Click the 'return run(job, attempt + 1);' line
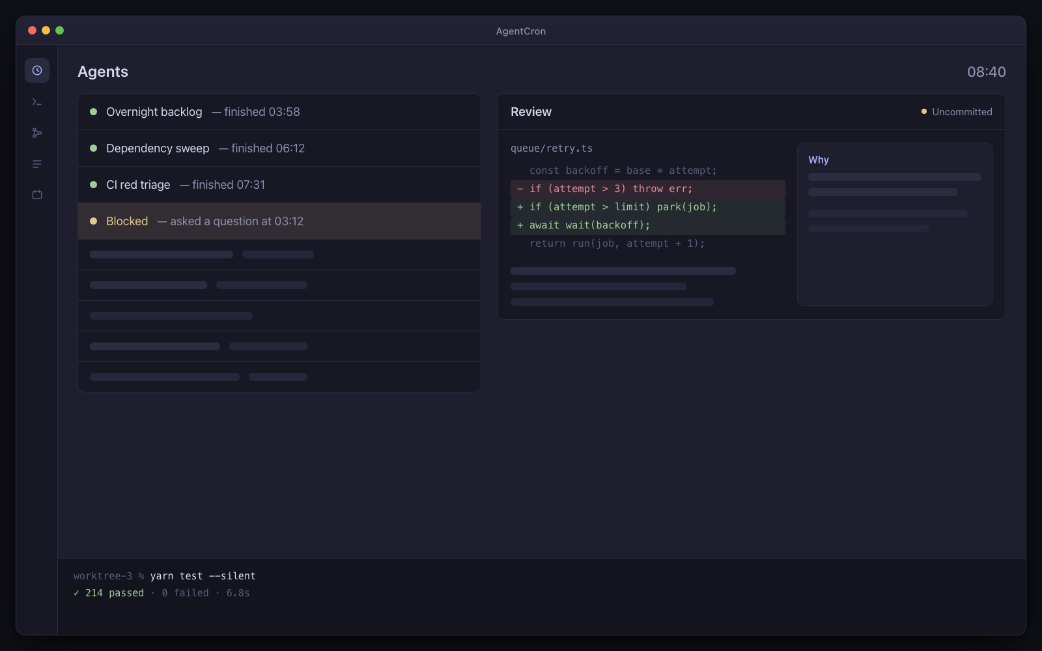The image size is (1042, 651). pyautogui.click(x=617, y=243)
